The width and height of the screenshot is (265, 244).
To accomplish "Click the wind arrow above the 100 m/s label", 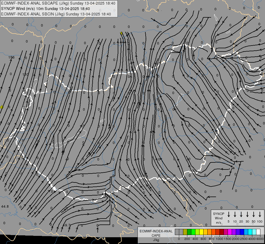I will [x=260, y=214].
